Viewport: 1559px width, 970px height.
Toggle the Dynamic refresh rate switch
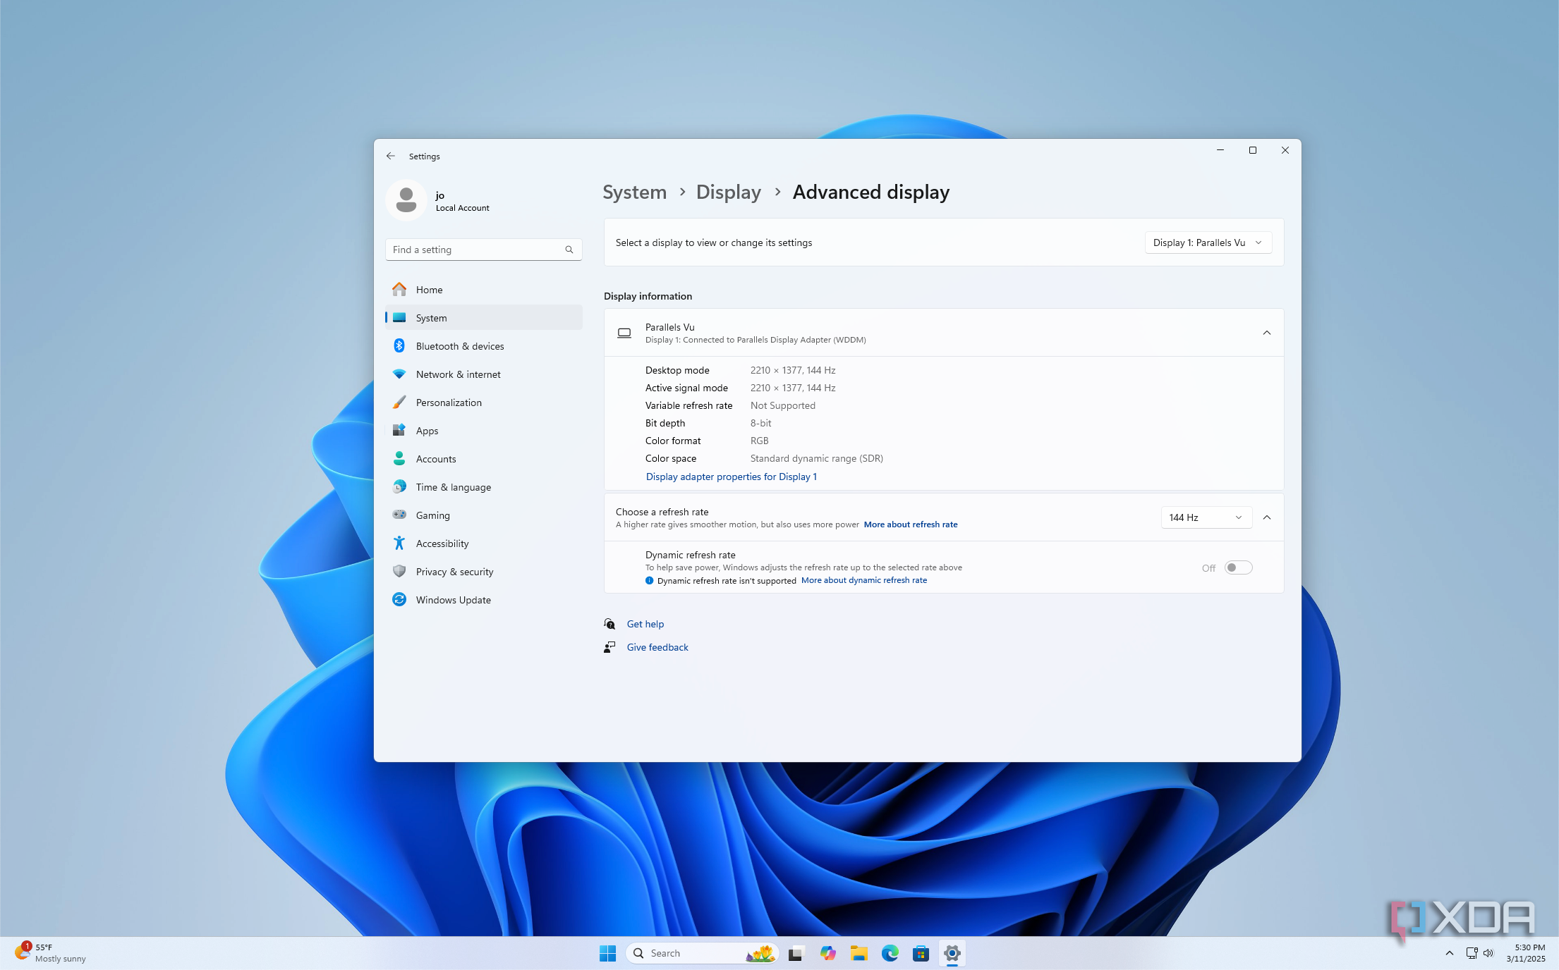[1238, 567]
